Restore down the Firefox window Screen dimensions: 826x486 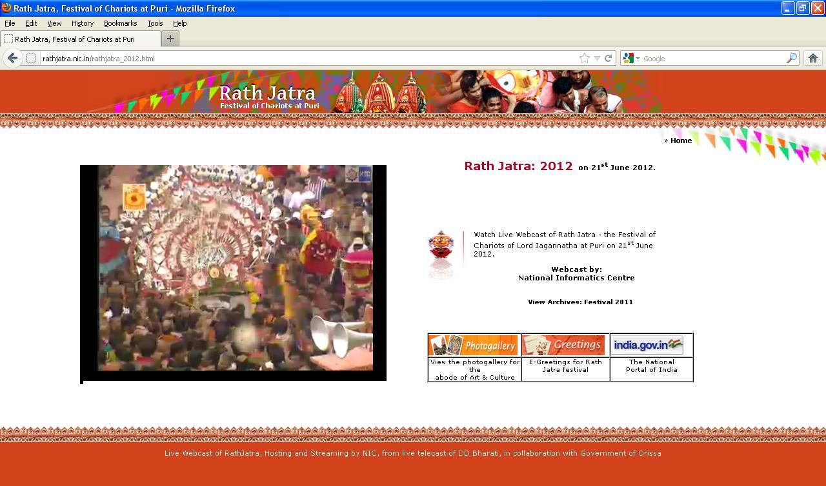point(803,8)
